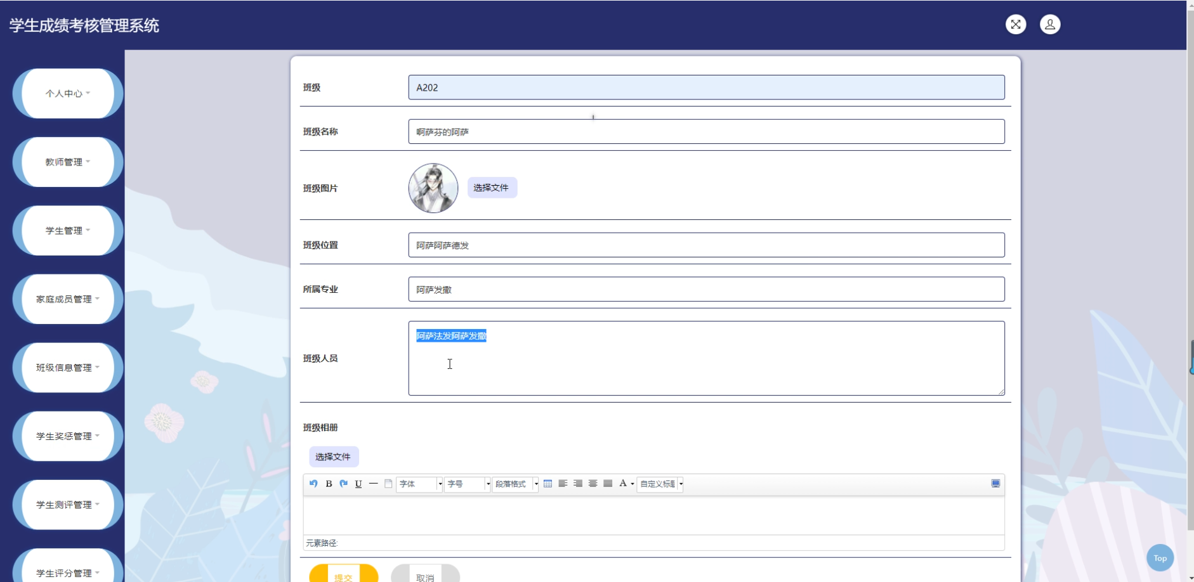Open the font color dropdown arrow

(633, 484)
